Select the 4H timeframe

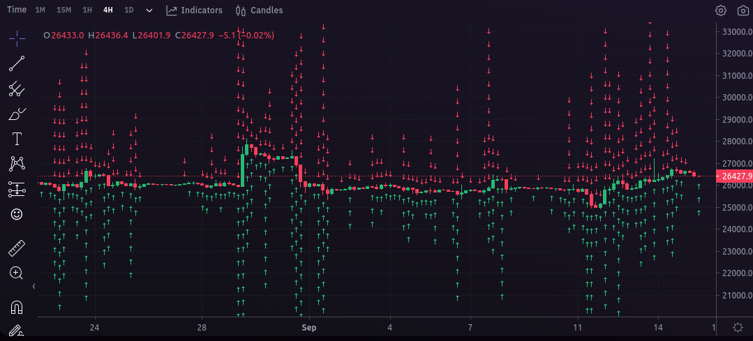click(x=108, y=10)
